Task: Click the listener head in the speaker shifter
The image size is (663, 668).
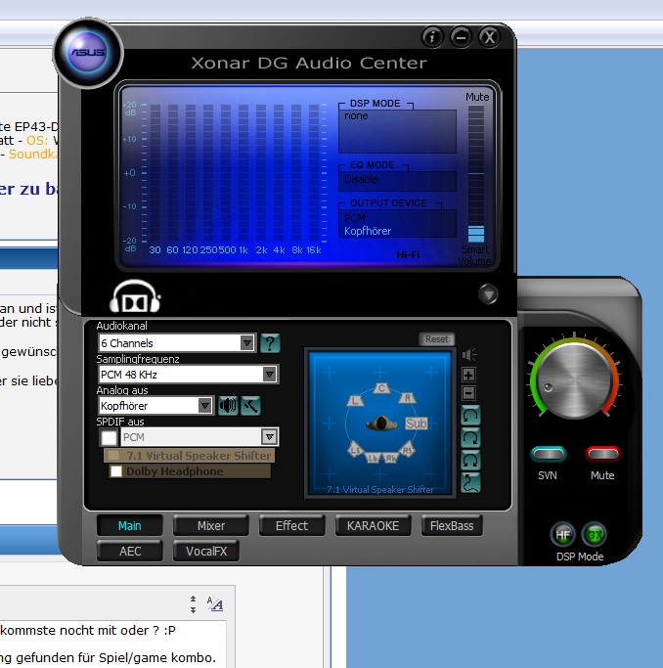Action: pos(381,423)
